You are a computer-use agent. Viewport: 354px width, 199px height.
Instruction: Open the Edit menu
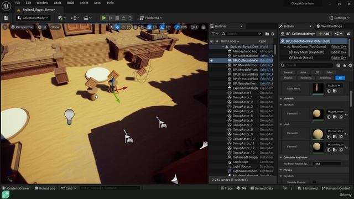pos(28,3)
